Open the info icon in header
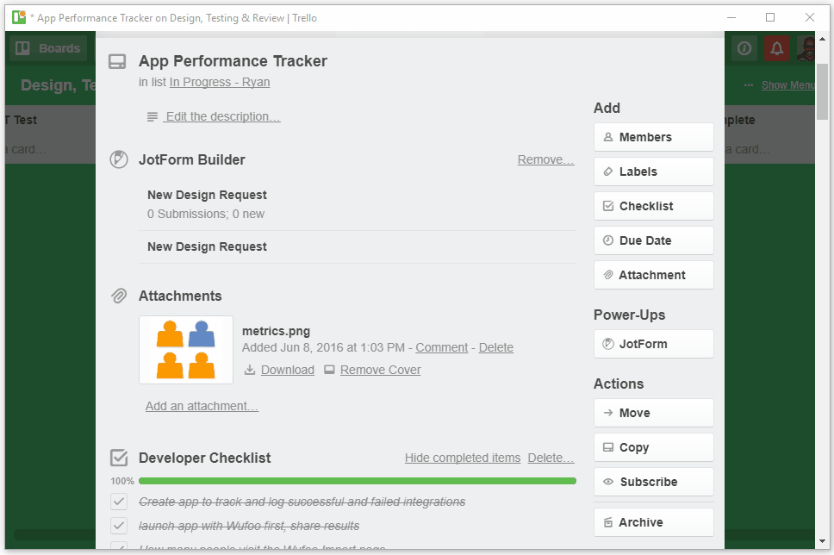 (x=744, y=48)
